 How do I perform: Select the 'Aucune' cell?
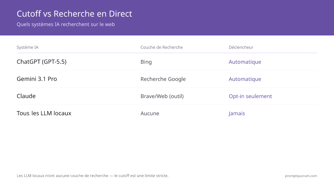coord(150,113)
